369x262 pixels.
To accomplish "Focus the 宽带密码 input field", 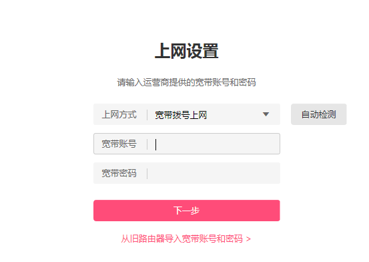I will pyautogui.click(x=187, y=173).
